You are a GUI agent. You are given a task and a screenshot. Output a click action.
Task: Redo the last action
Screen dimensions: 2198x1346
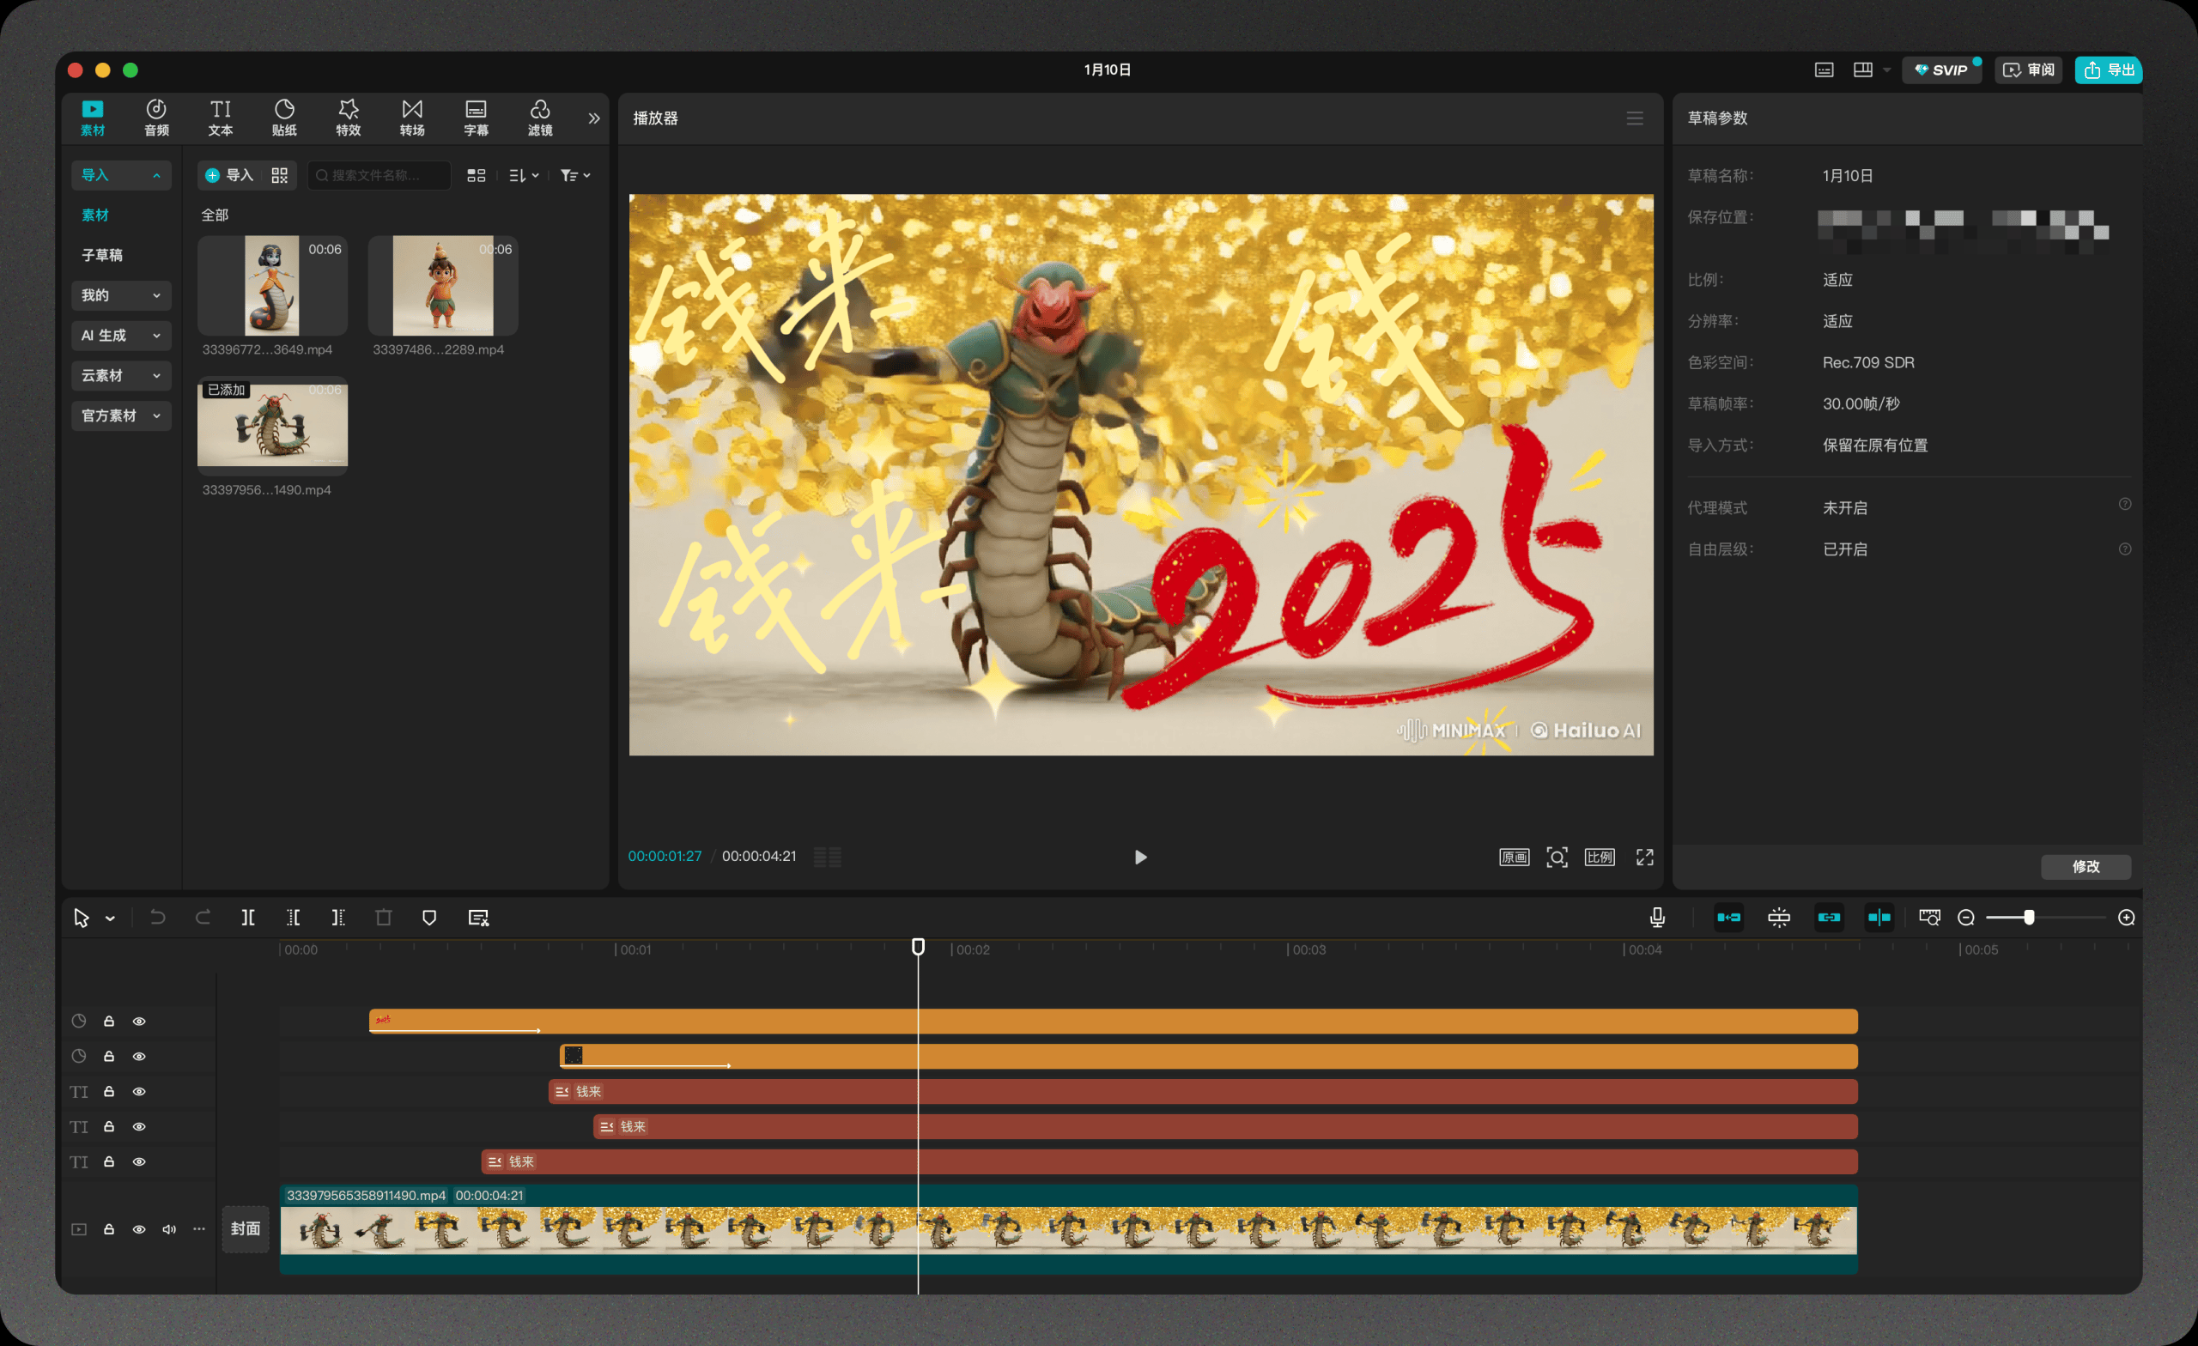203,917
